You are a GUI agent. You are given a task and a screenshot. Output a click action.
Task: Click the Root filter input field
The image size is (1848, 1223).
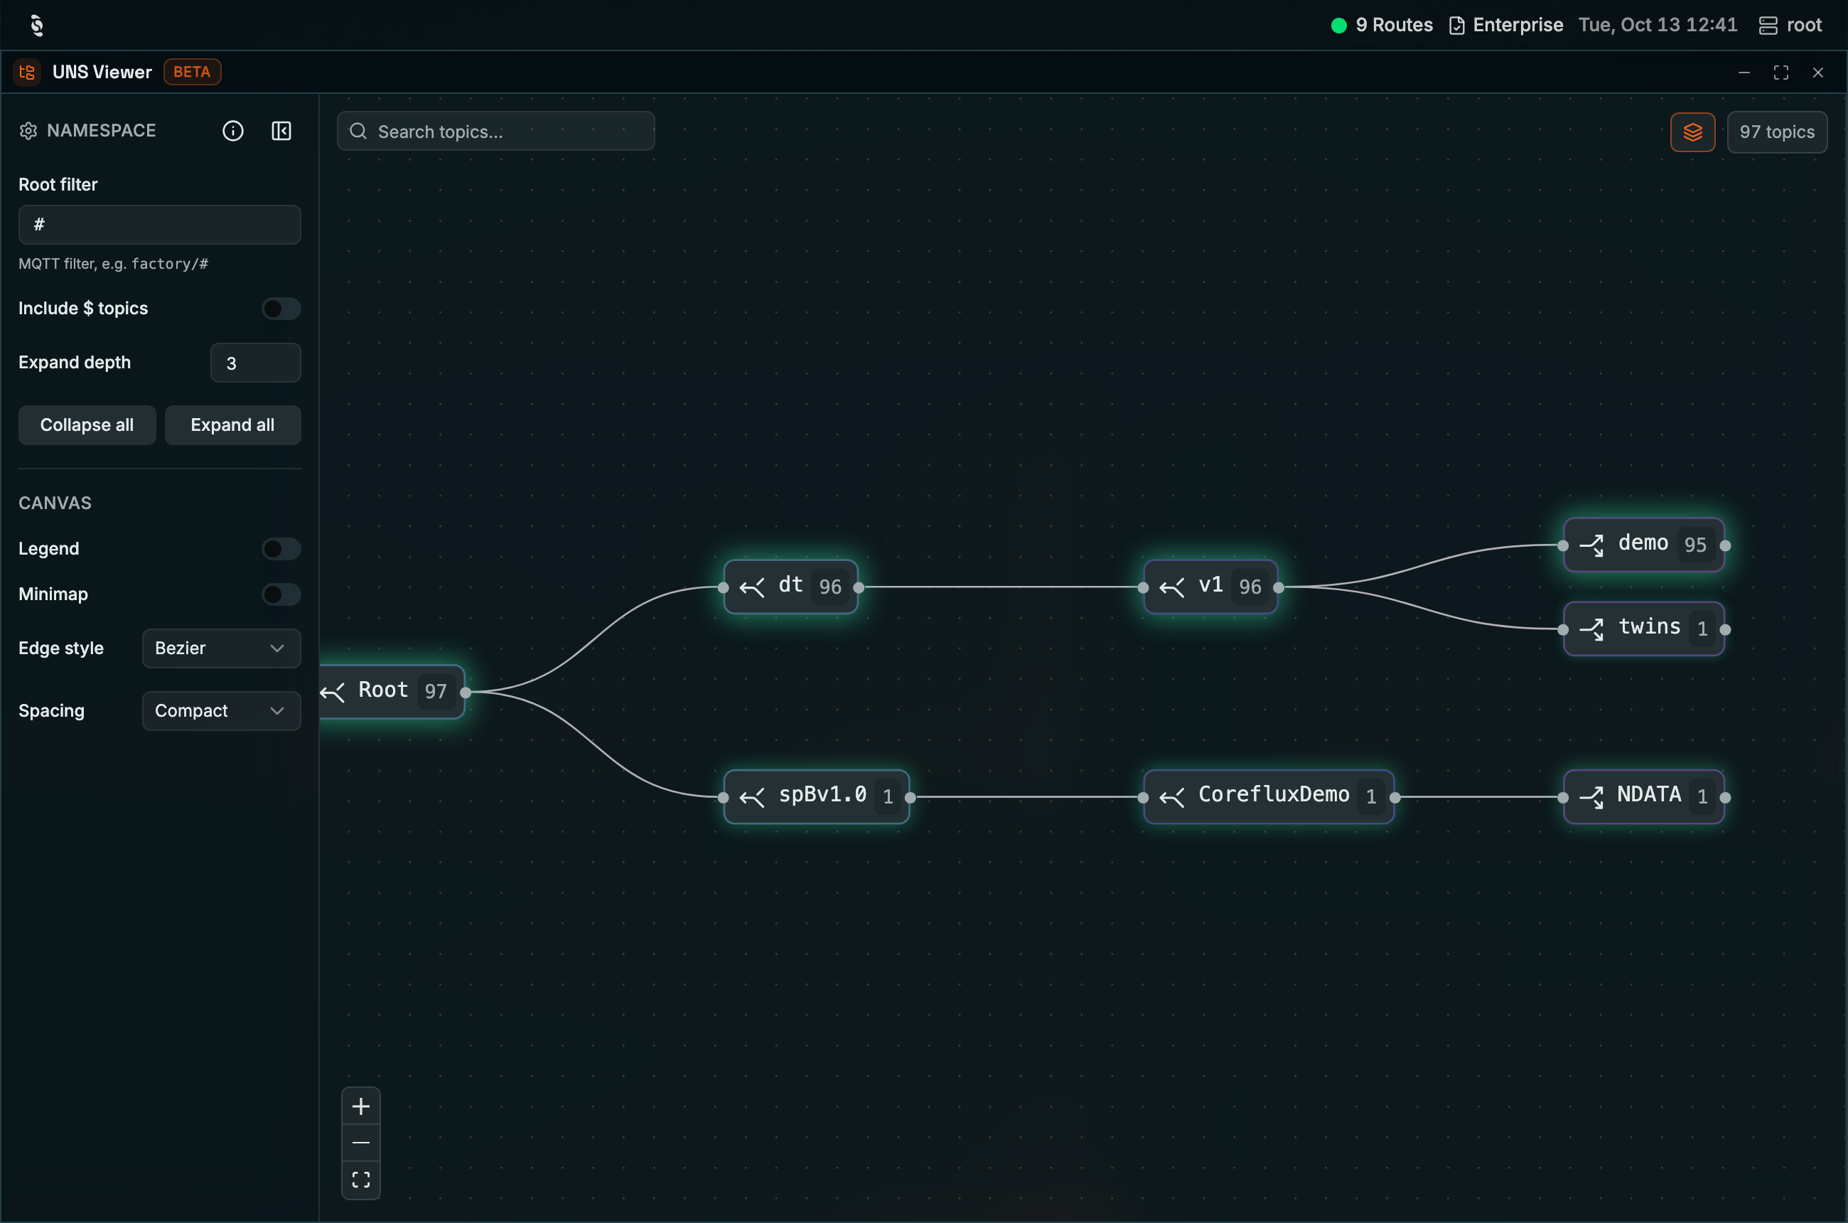160,225
